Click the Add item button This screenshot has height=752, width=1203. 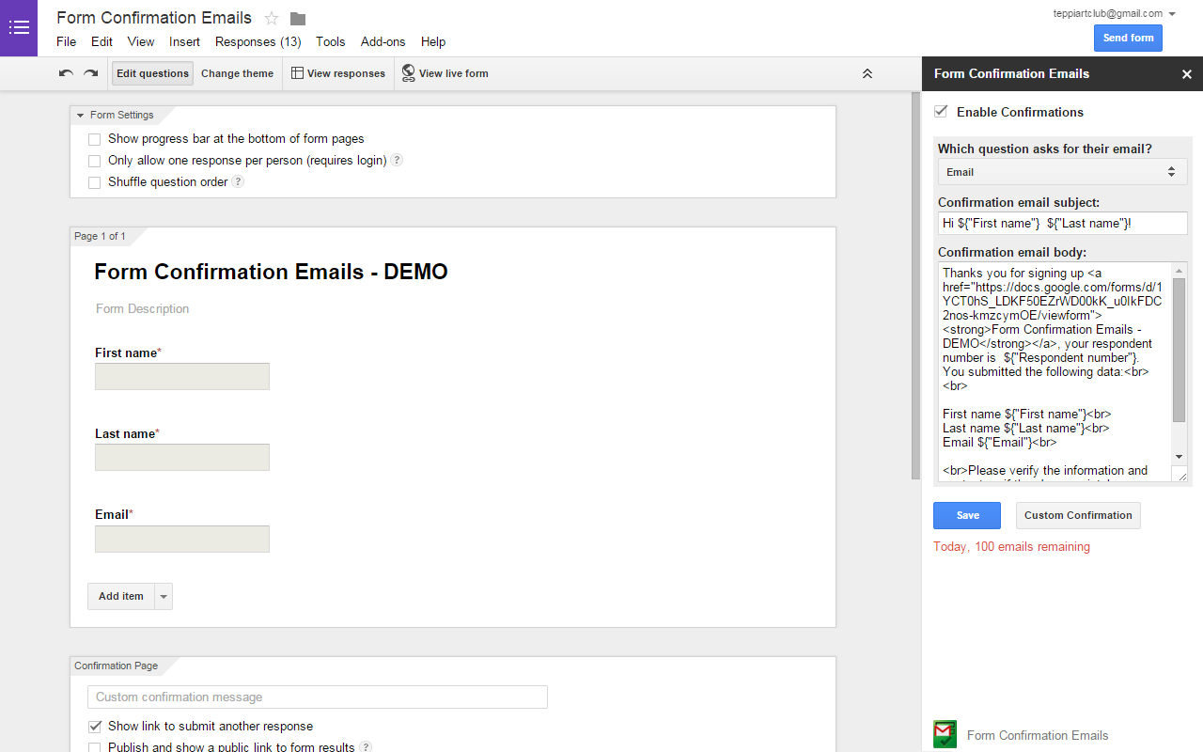click(x=121, y=596)
